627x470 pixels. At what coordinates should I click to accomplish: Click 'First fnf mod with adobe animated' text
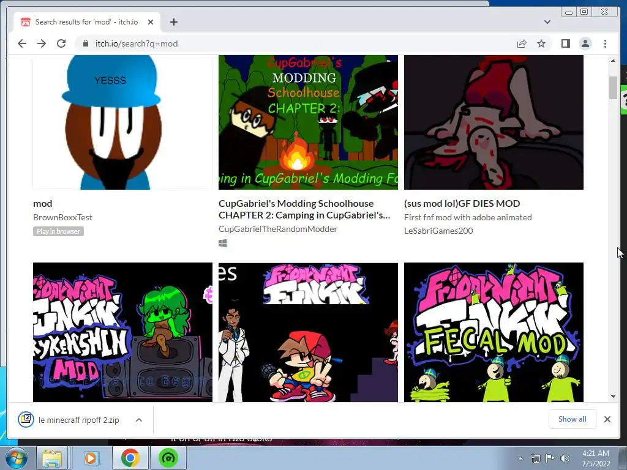tap(468, 217)
